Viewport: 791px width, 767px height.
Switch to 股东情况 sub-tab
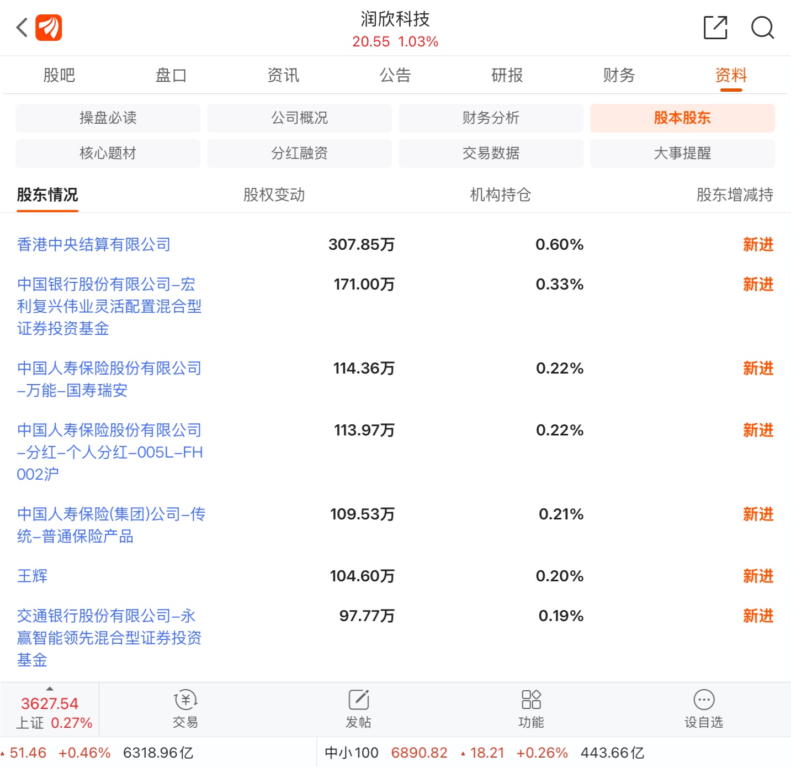coord(47,195)
